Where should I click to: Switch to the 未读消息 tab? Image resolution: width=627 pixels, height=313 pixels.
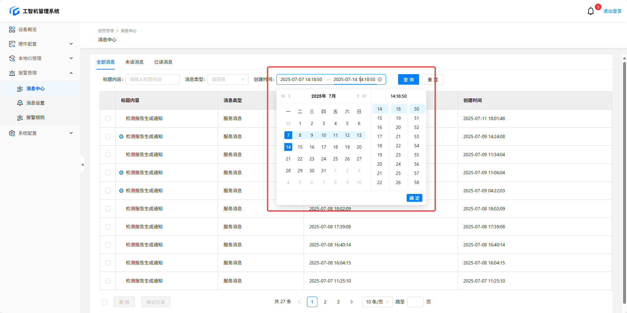point(134,62)
